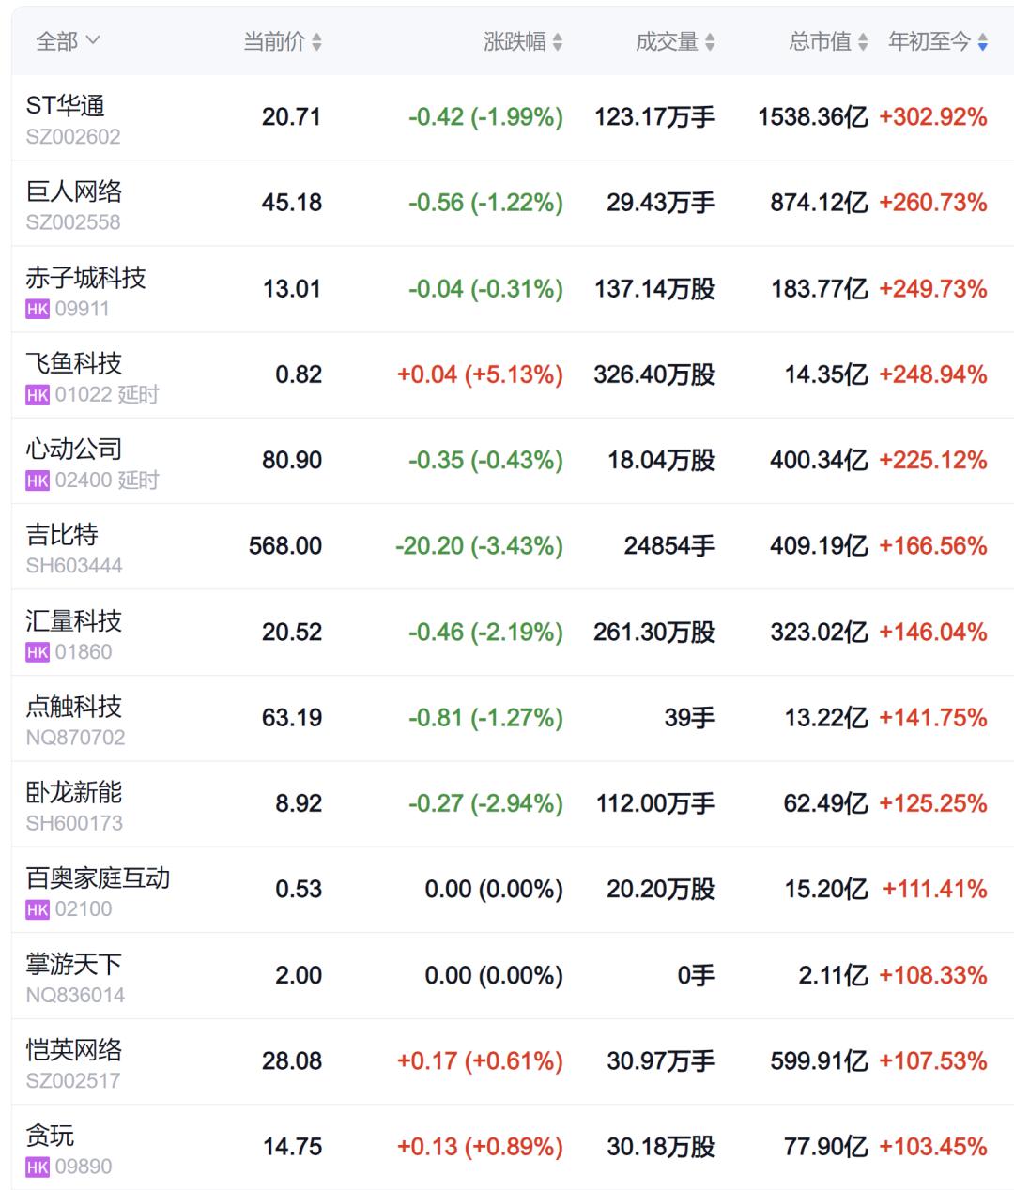Image resolution: width=1014 pixels, height=1190 pixels.
Task: Toggle 年初至今 sort arrows
Action: (x=982, y=42)
